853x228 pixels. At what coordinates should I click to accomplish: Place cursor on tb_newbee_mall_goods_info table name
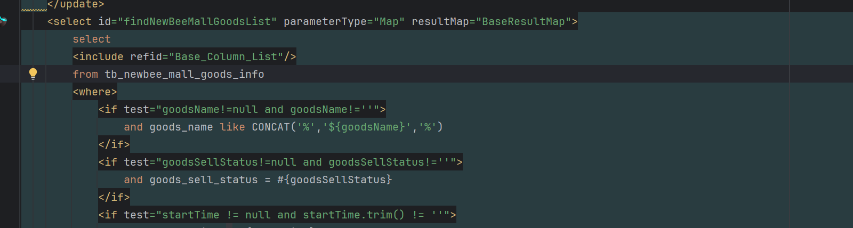(184, 75)
